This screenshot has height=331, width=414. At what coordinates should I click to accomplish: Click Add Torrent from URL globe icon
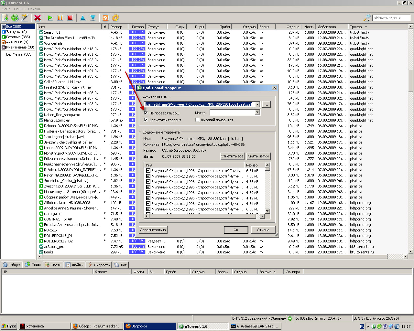pos(15,18)
